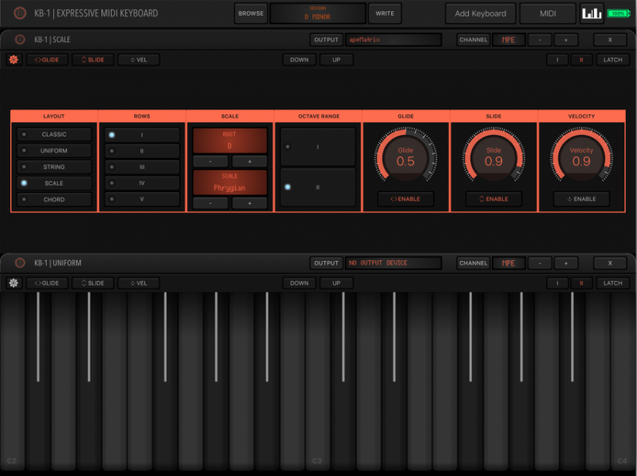Open the MIDI settings
Image resolution: width=637 pixels, height=476 pixels.
point(547,13)
